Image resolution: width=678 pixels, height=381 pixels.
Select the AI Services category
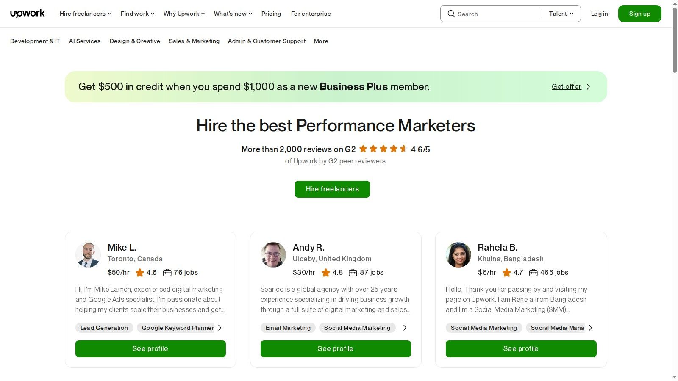[85, 41]
